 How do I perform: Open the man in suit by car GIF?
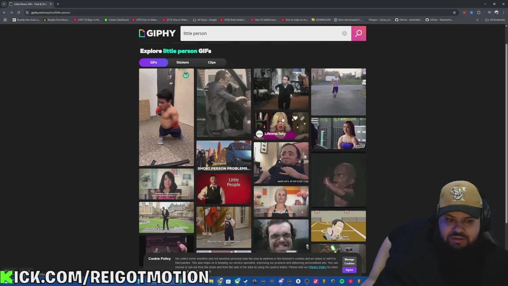224,103
